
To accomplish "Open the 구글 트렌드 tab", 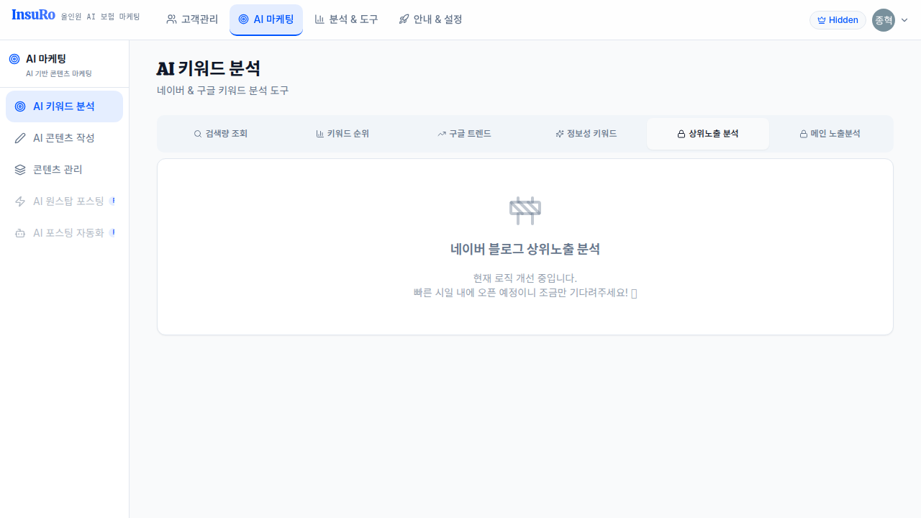I will [464, 134].
